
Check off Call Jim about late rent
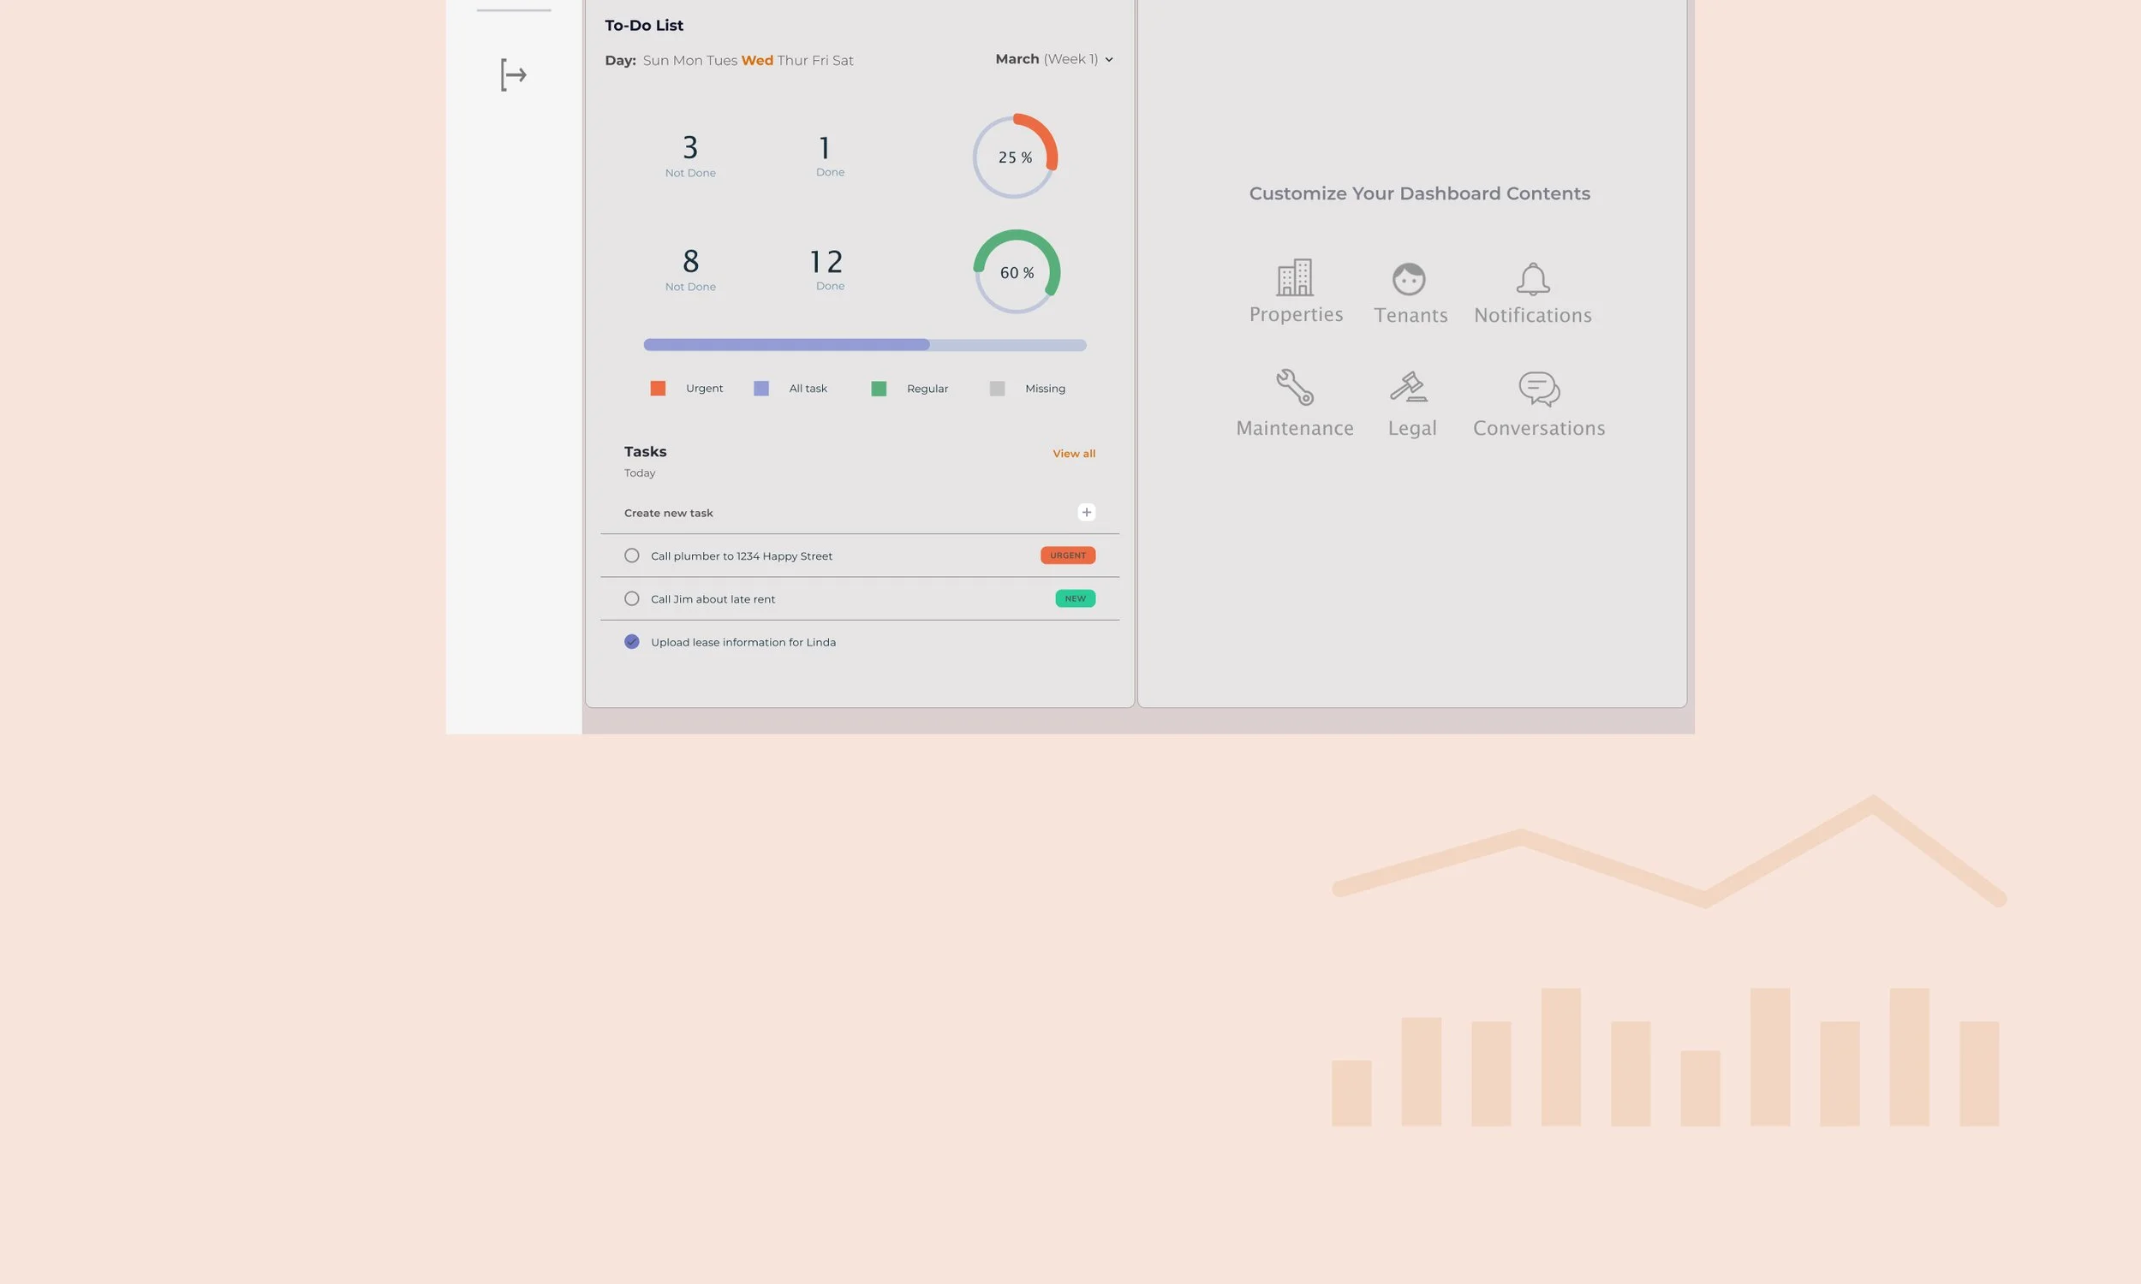(x=631, y=597)
